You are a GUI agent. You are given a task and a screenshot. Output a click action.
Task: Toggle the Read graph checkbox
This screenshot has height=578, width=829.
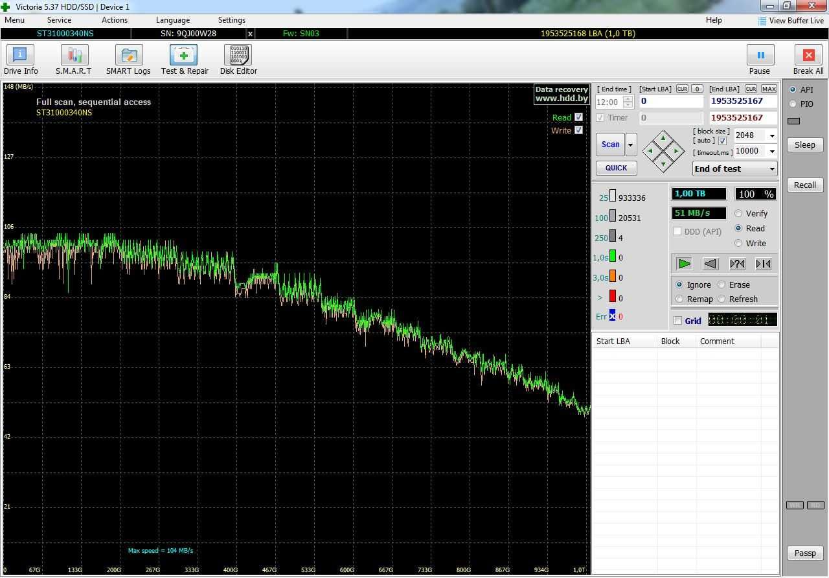(578, 117)
